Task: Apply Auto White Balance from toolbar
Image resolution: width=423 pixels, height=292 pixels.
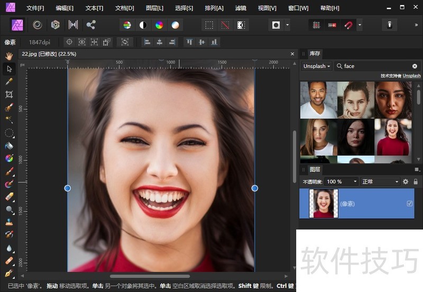Action: pyautogui.click(x=175, y=25)
